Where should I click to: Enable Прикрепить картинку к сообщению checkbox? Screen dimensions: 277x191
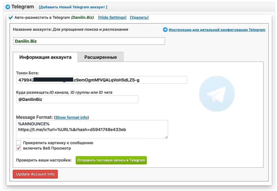tap(19, 143)
